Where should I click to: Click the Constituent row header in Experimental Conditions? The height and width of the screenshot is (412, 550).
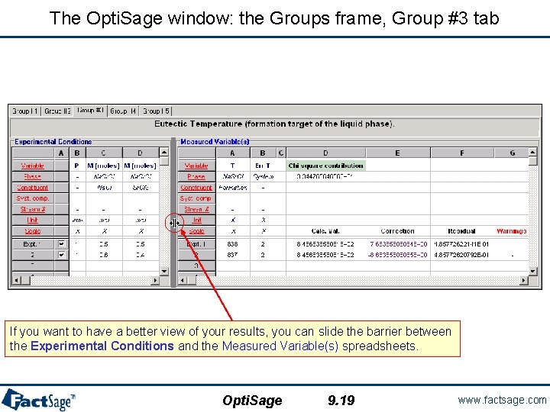33,188
